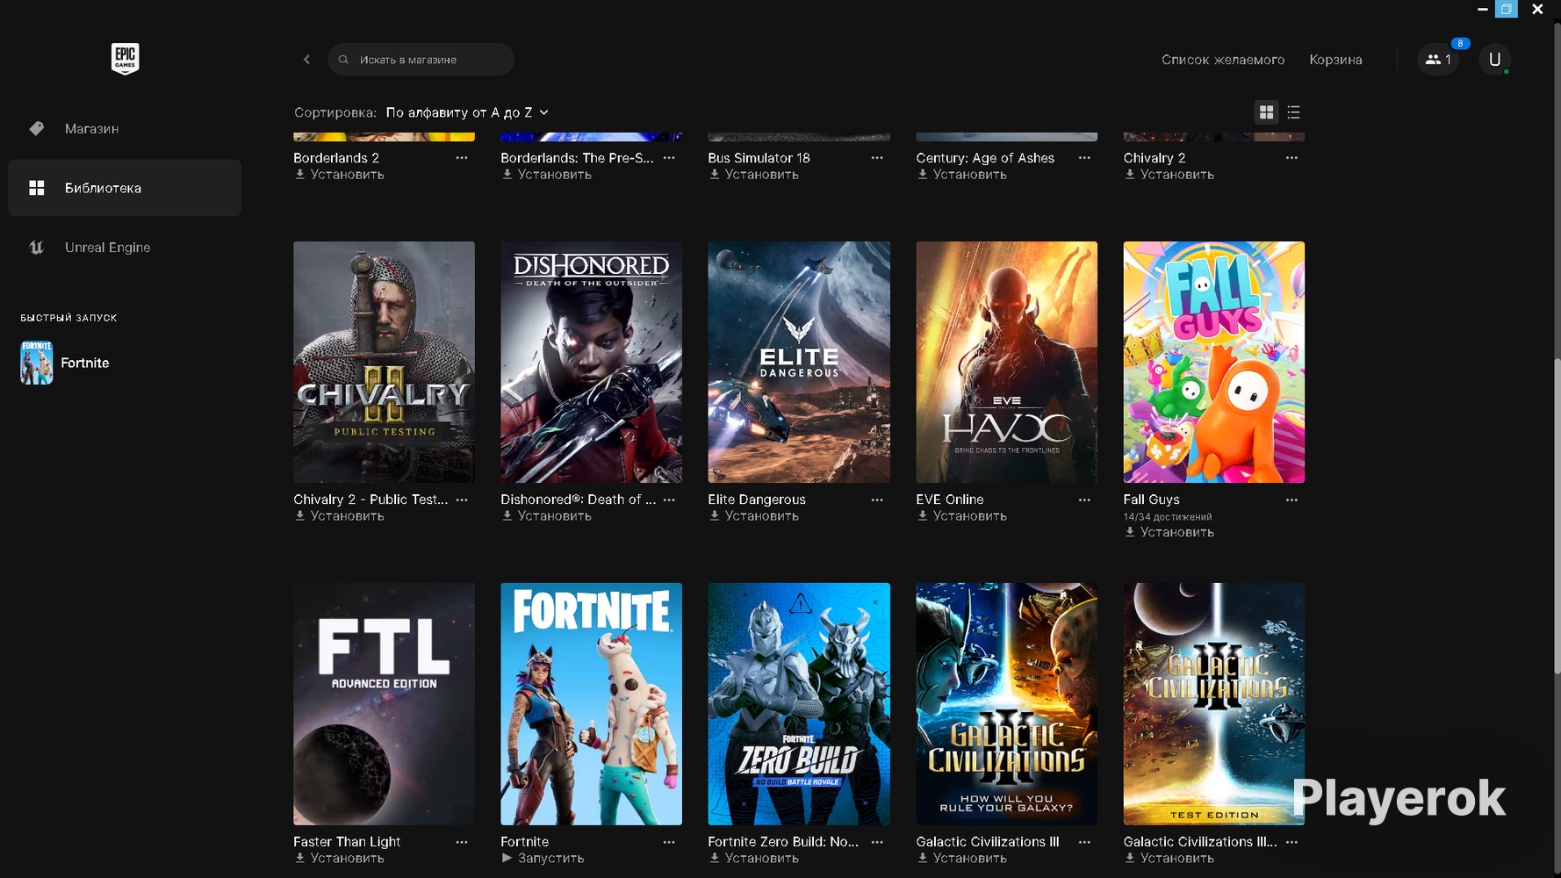Open the Dishonored Death of the Outsider cover
This screenshot has height=878, width=1561.
click(x=591, y=362)
